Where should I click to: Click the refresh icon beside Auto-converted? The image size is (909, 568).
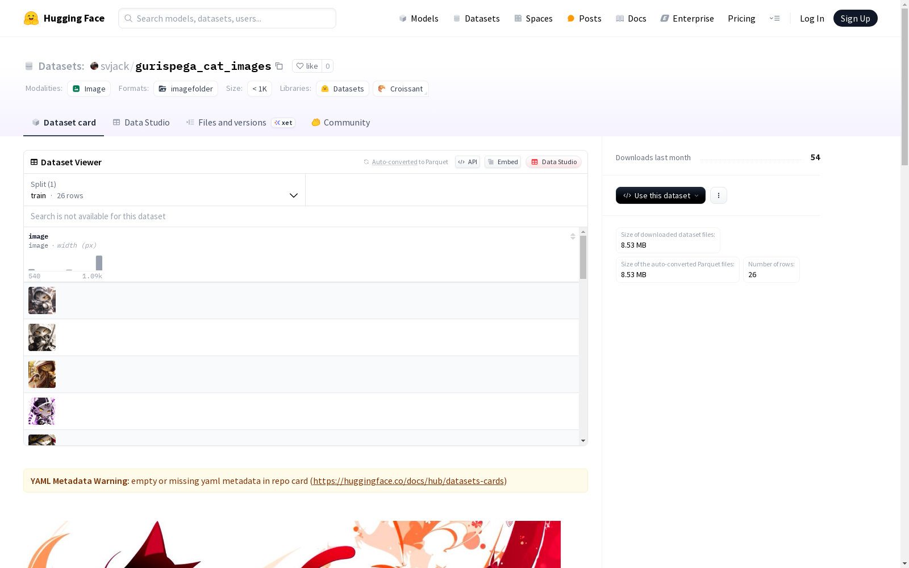366,162
